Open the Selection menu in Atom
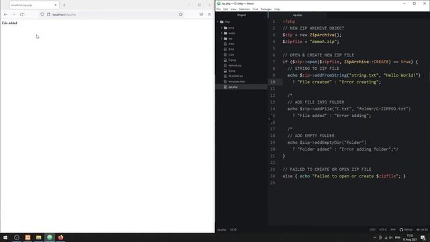This screenshot has height=242, width=430. [x=245, y=9]
